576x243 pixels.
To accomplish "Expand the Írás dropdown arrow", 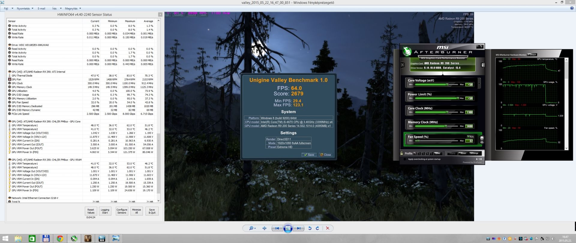I will [x=61, y=8].
